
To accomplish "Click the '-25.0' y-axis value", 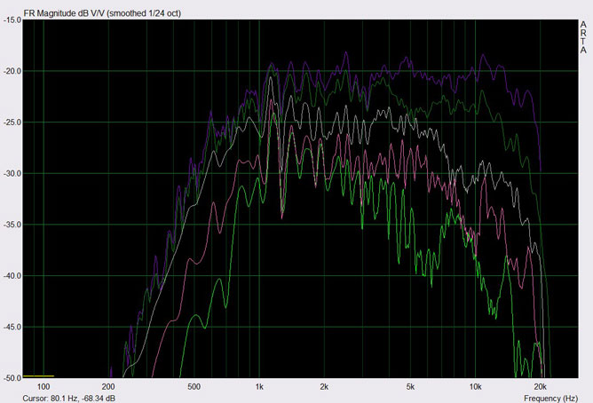I will point(12,122).
